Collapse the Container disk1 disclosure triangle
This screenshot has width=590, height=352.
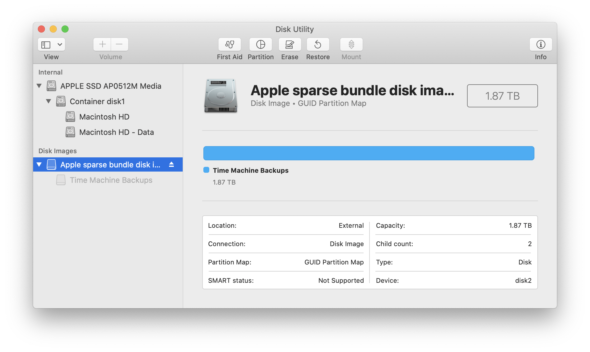[x=48, y=101]
